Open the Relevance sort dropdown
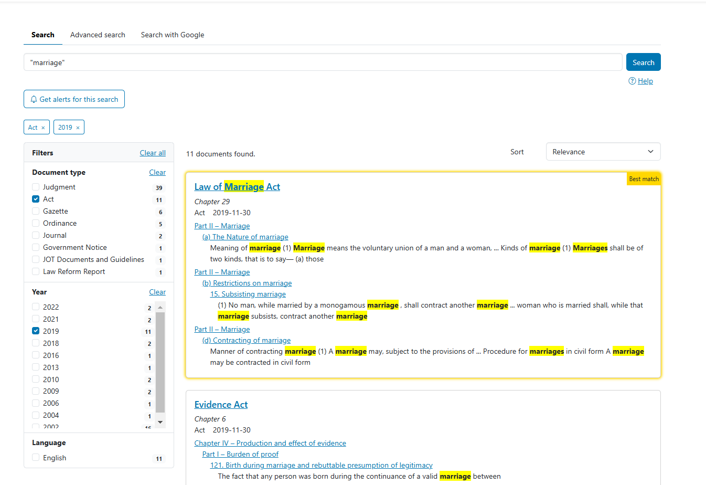 tap(603, 152)
